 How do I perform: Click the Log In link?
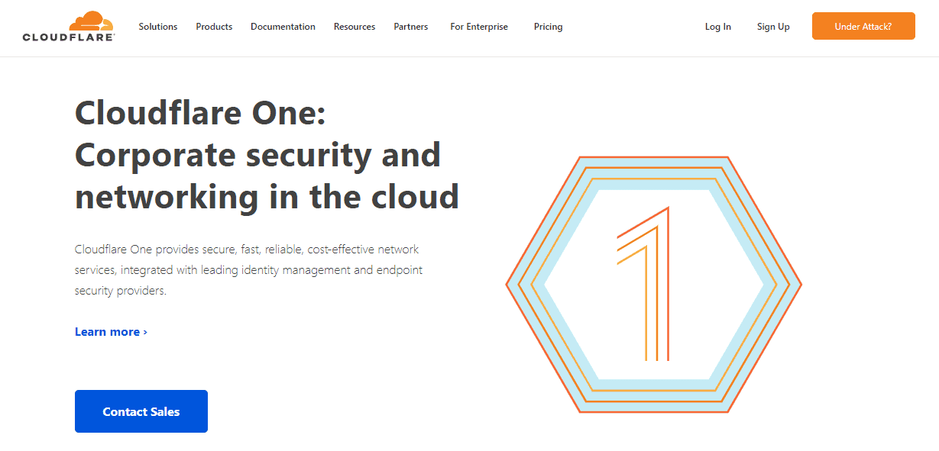click(717, 27)
